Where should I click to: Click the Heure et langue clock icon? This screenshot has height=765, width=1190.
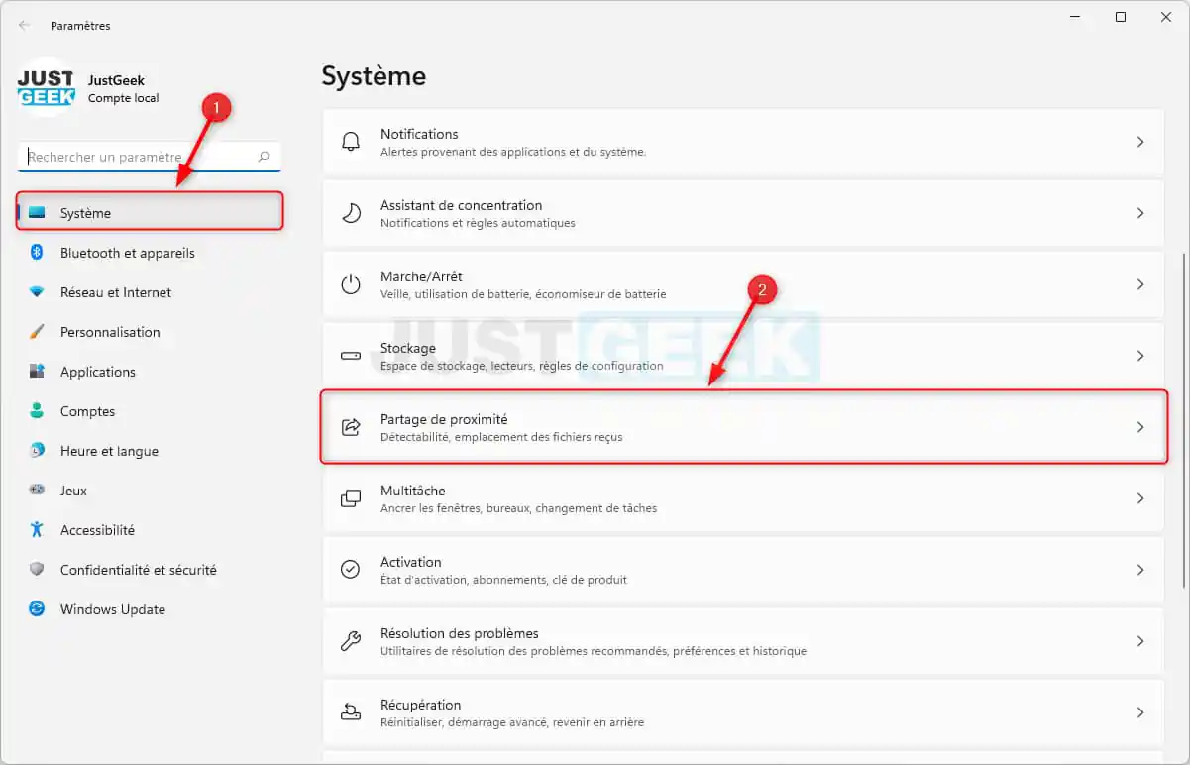click(37, 451)
